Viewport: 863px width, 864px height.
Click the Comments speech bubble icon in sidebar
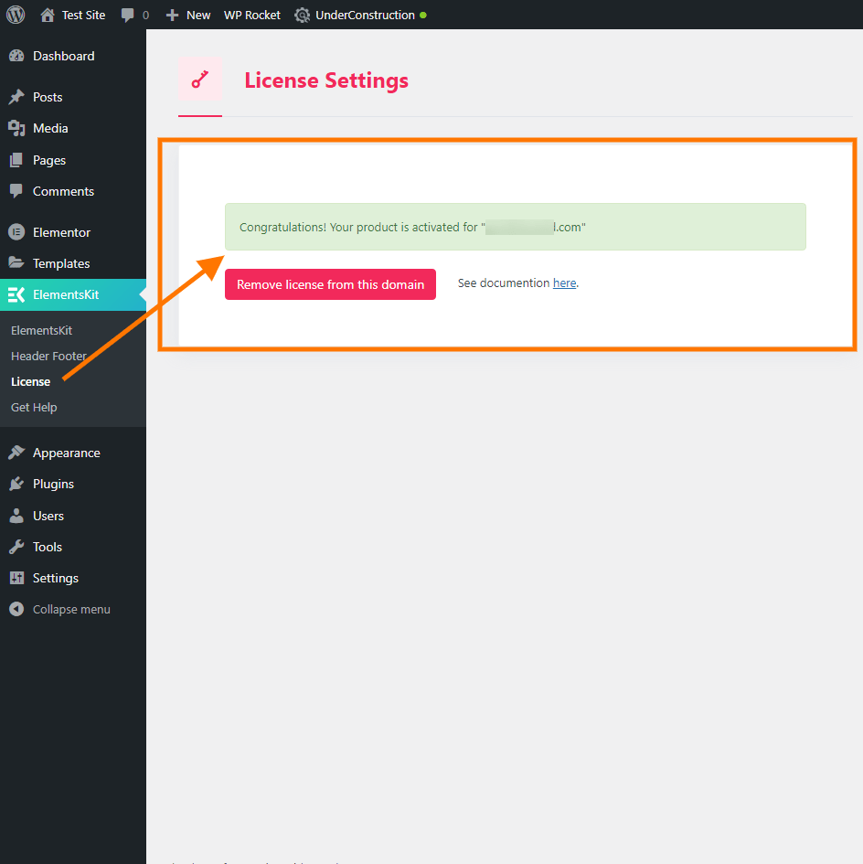(16, 191)
